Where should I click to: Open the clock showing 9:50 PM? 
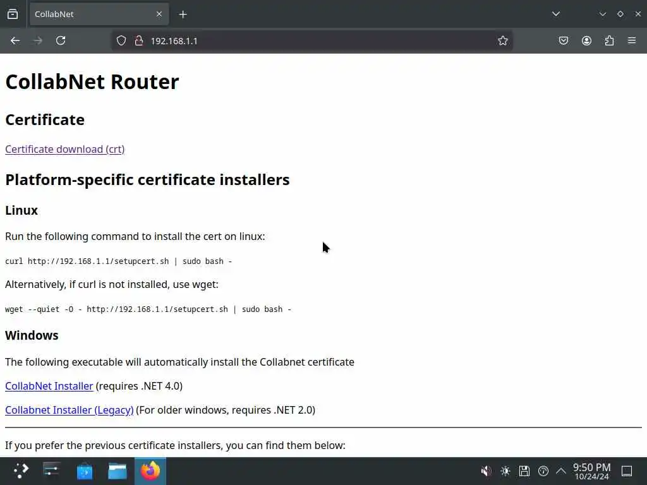pos(591,471)
